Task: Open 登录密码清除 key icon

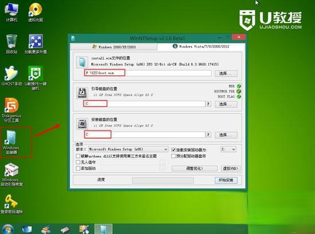Action: click(x=11, y=204)
